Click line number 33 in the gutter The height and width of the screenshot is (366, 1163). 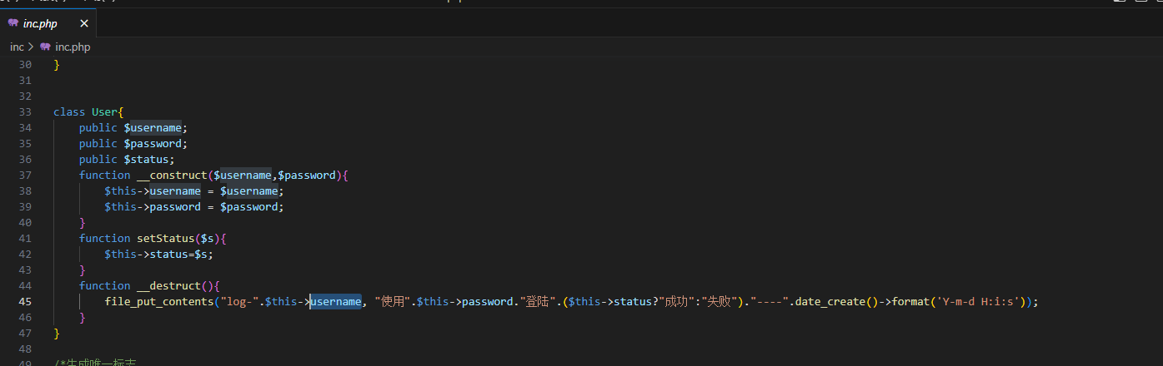[x=24, y=111]
